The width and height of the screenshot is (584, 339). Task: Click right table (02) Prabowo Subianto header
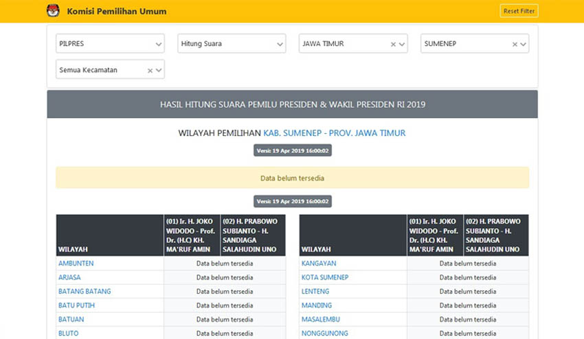[x=496, y=235]
